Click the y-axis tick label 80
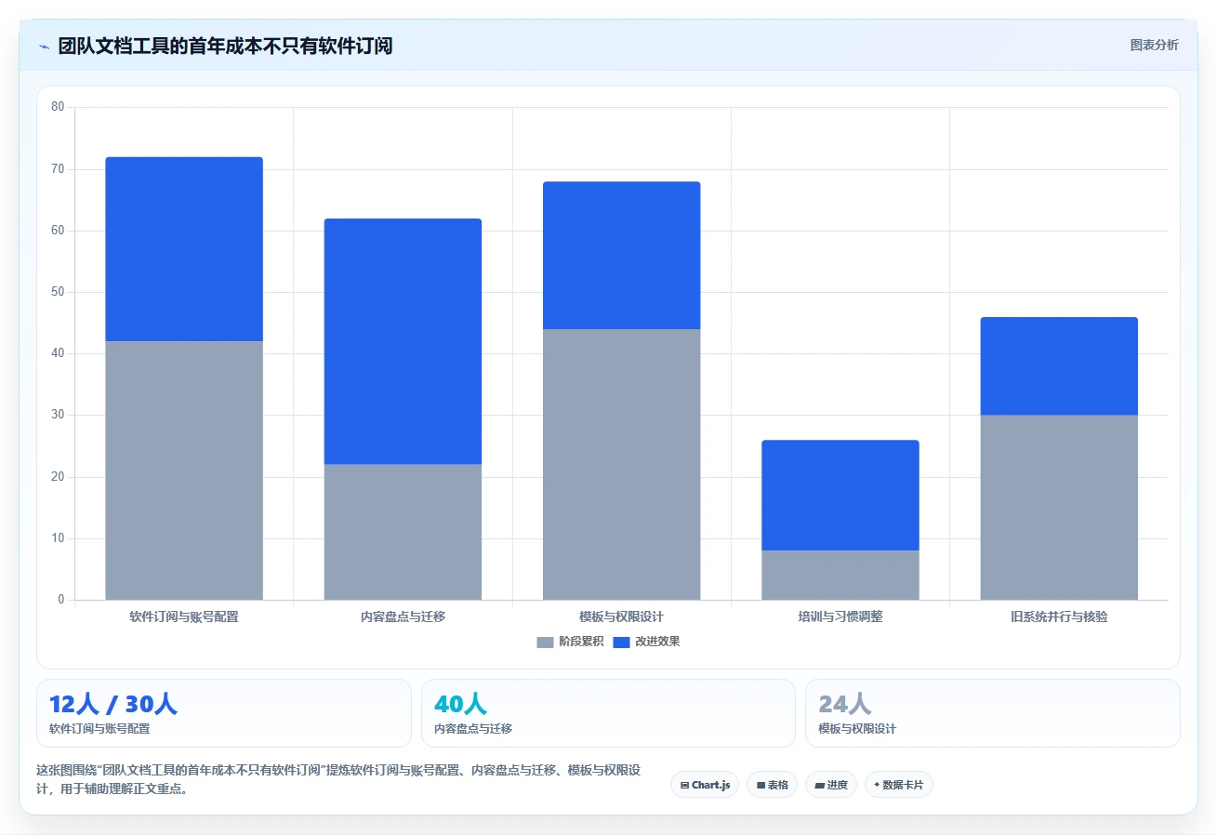The height and width of the screenshot is (835, 1217). (x=58, y=107)
